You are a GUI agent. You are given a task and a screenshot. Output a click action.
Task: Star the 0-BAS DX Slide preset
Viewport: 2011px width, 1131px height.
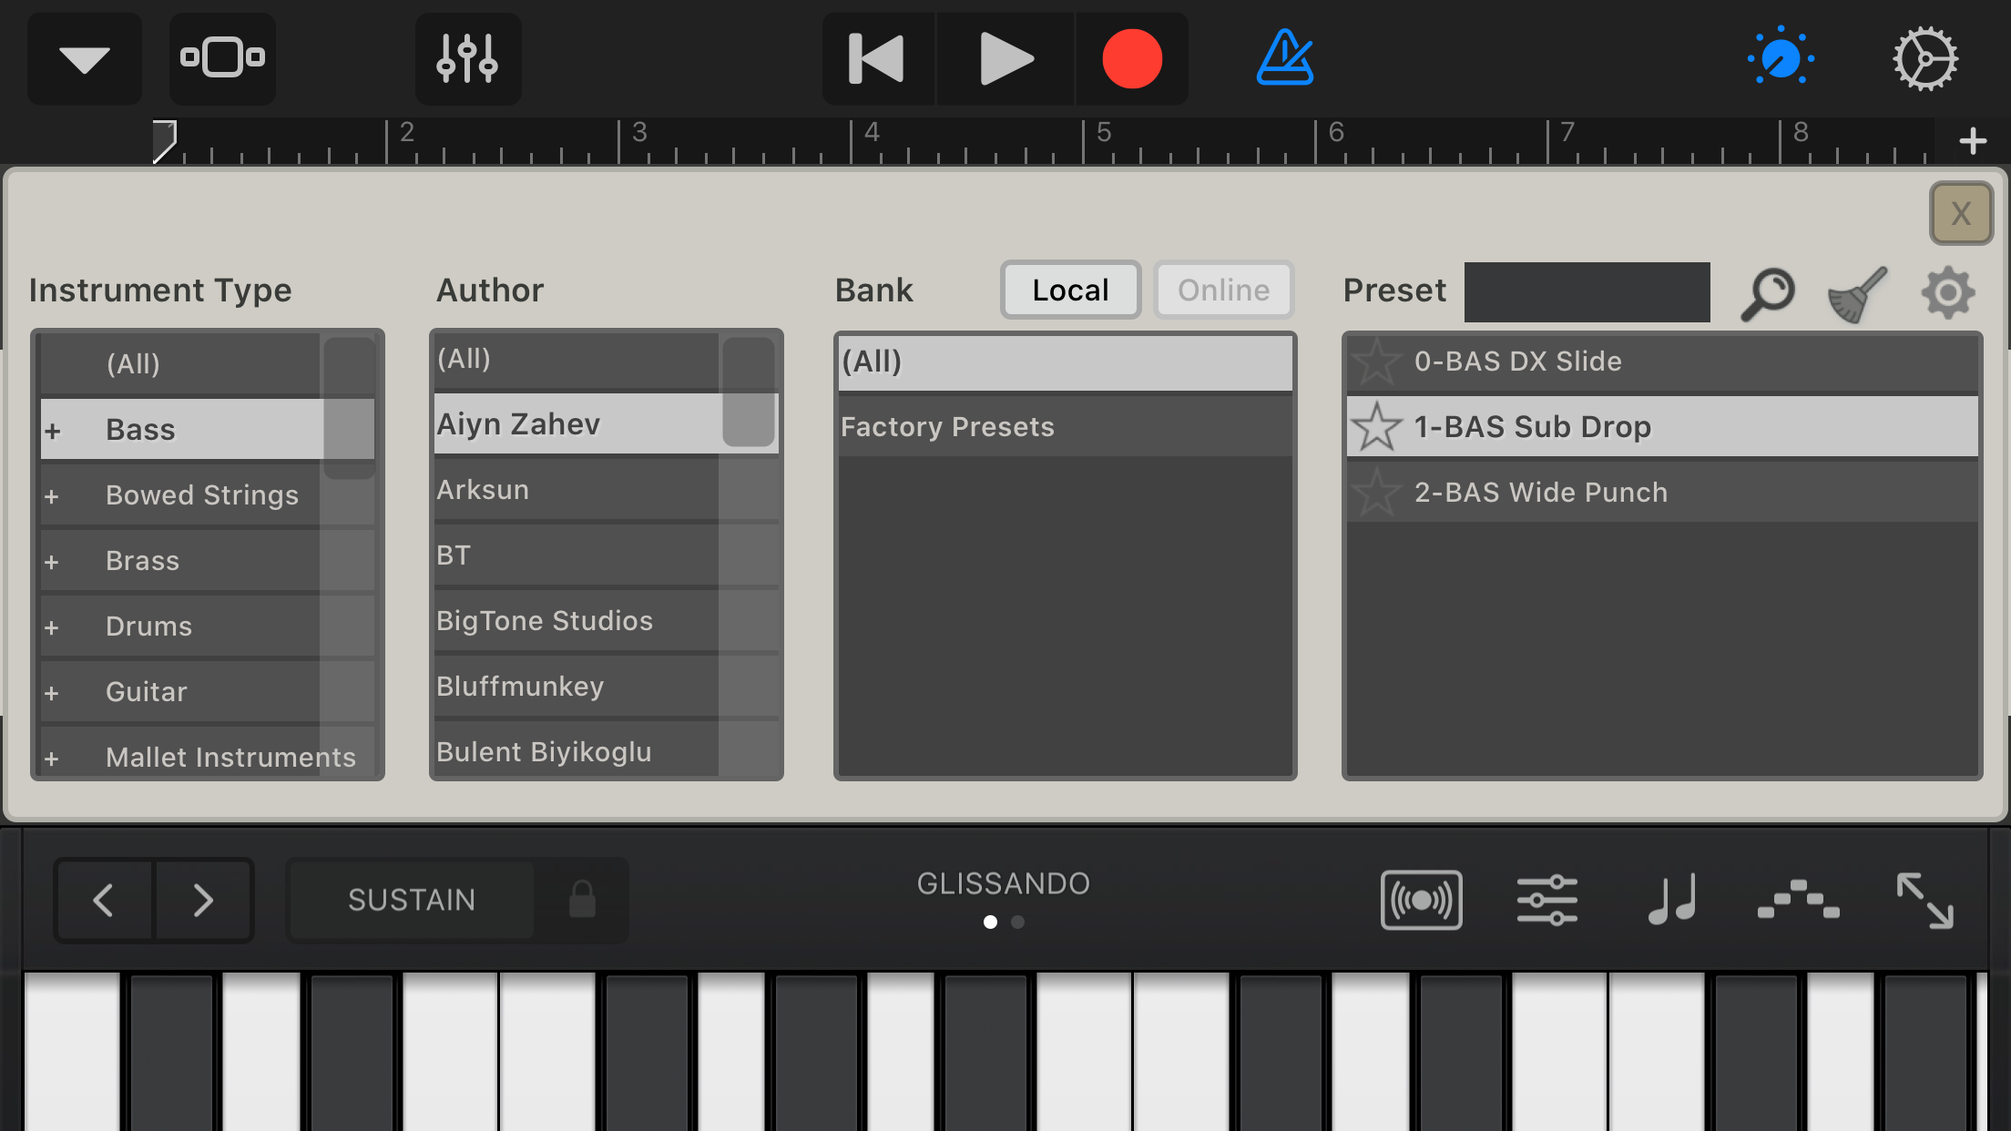pos(1376,362)
